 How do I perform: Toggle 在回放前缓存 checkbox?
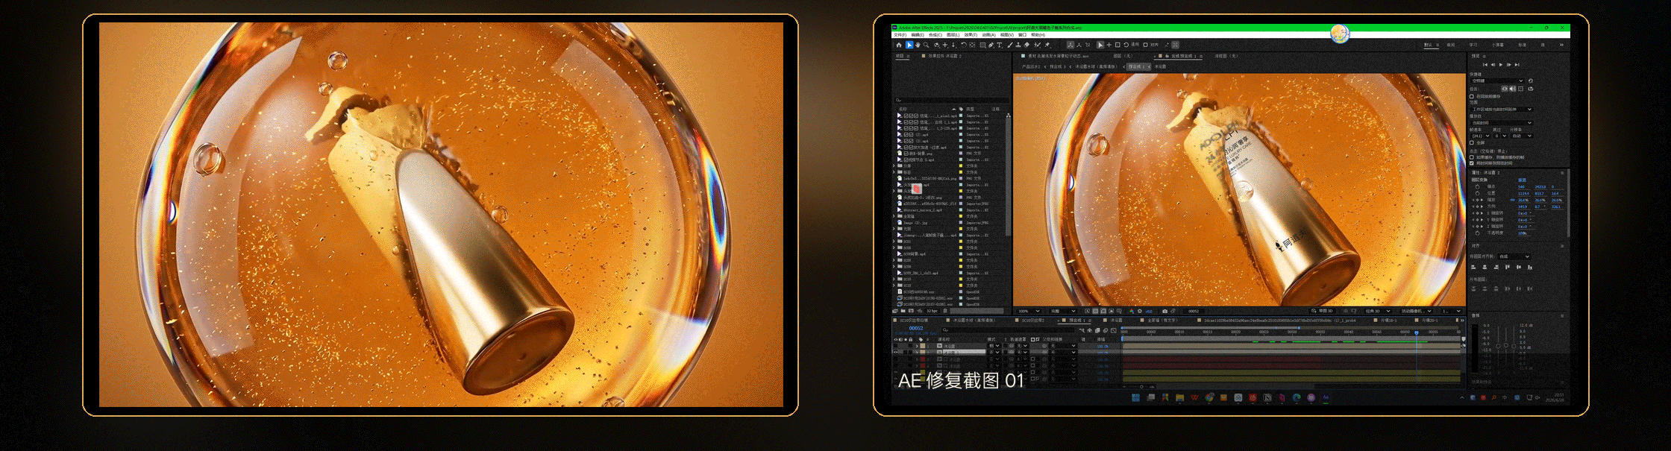pos(1472,96)
